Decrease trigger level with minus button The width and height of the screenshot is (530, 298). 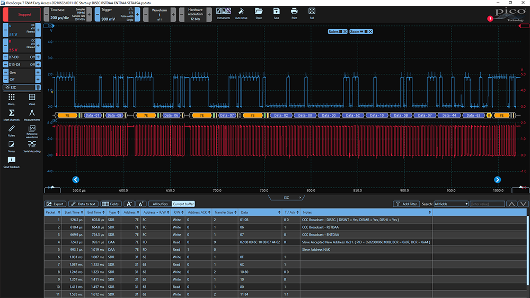98,14
